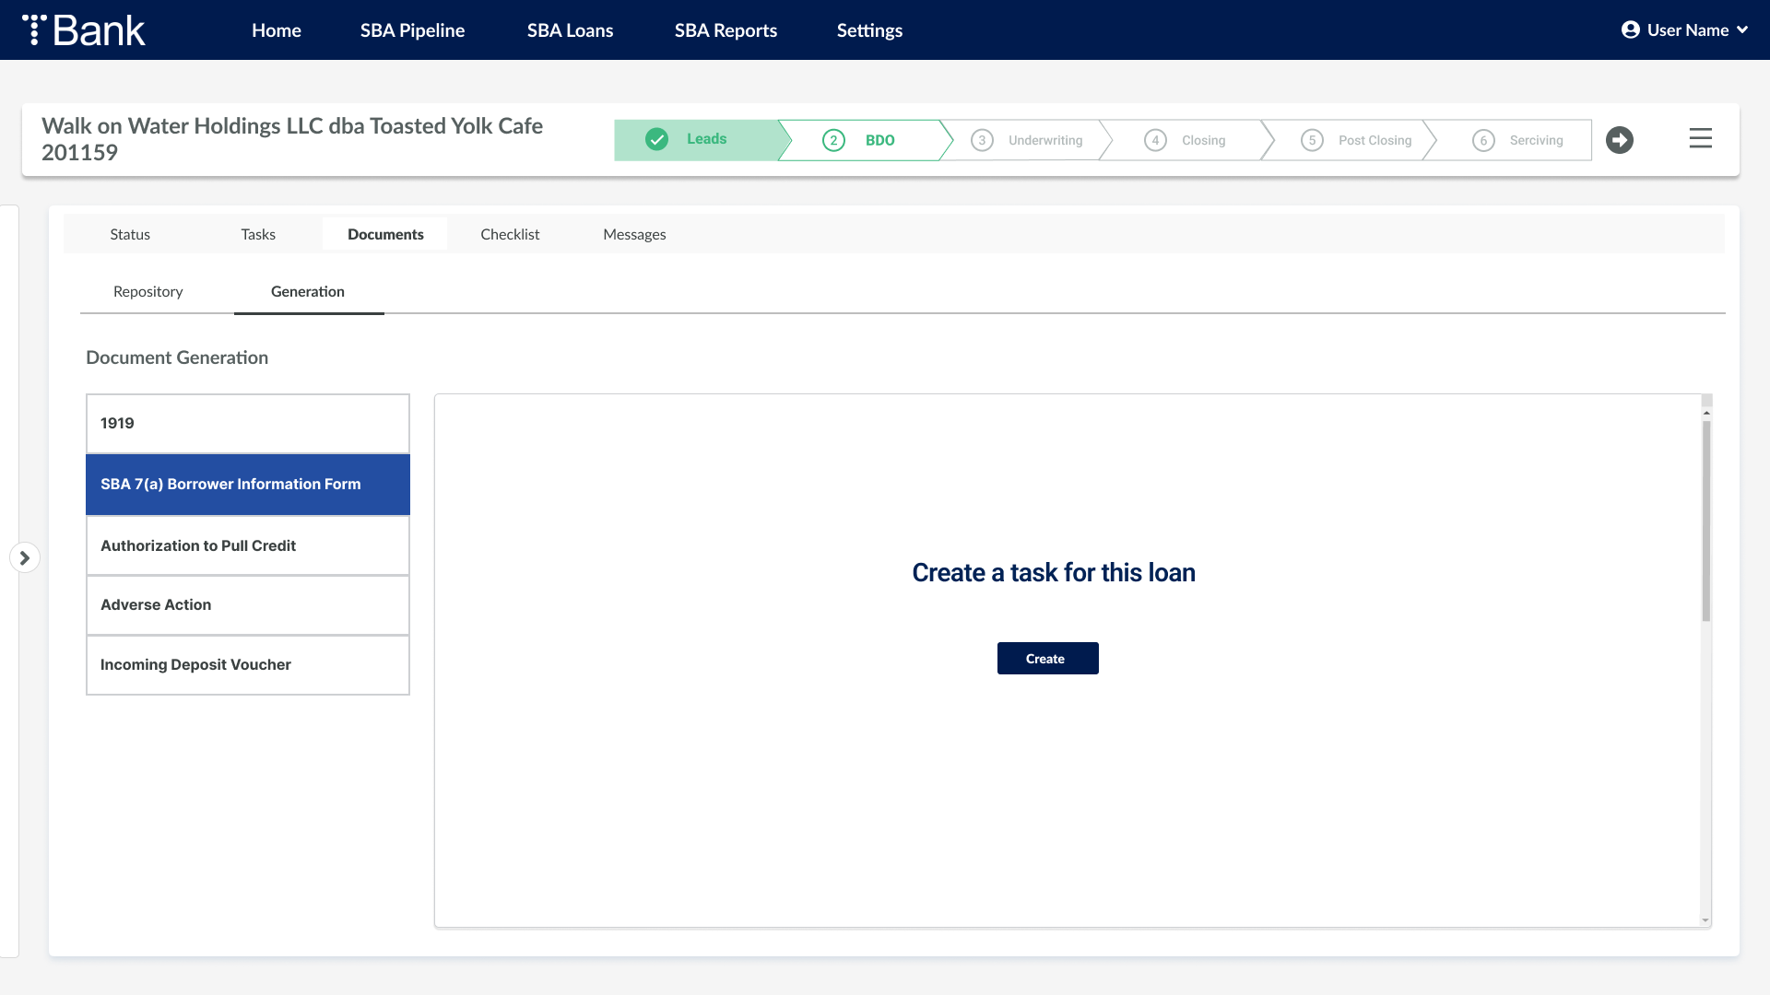The image size is (1770, 995).
Task: Switch to the Repository sub-tab
Action: [x=147, y=291]
